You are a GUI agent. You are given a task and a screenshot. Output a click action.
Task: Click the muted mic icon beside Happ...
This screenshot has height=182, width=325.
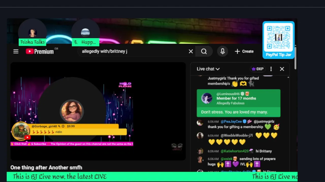76,42
